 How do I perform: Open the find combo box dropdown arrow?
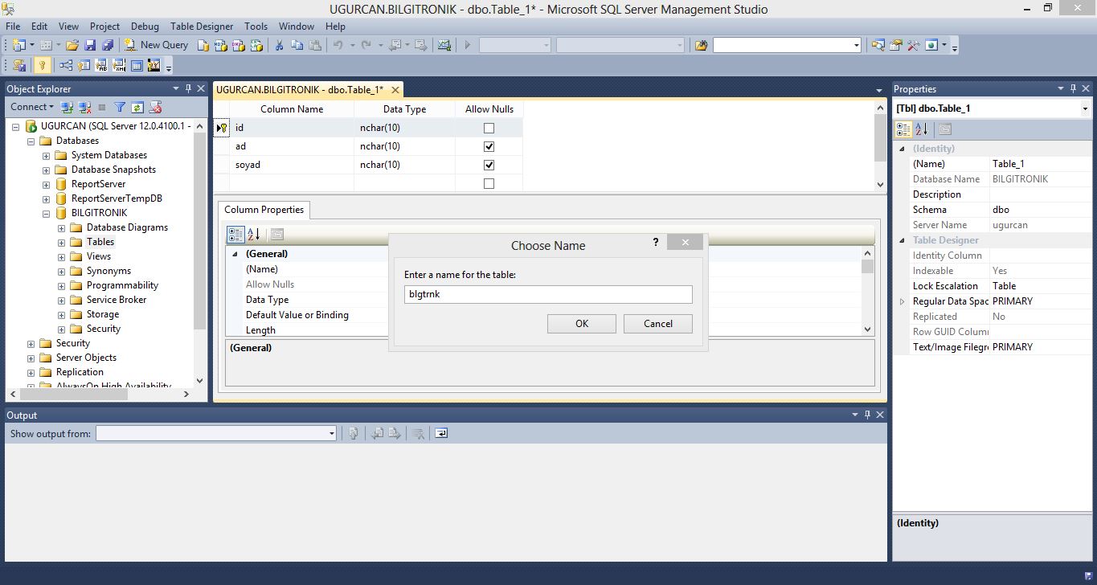coord(856,45)
